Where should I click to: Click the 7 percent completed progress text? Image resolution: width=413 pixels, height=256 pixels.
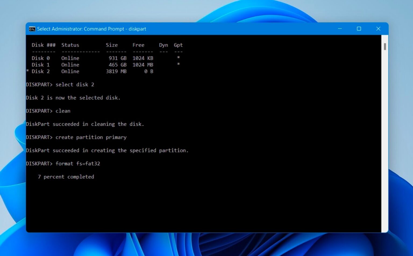pyautogui.click(x=66, y=177)
